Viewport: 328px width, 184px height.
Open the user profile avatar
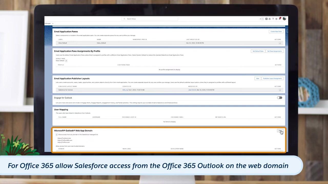284,19
